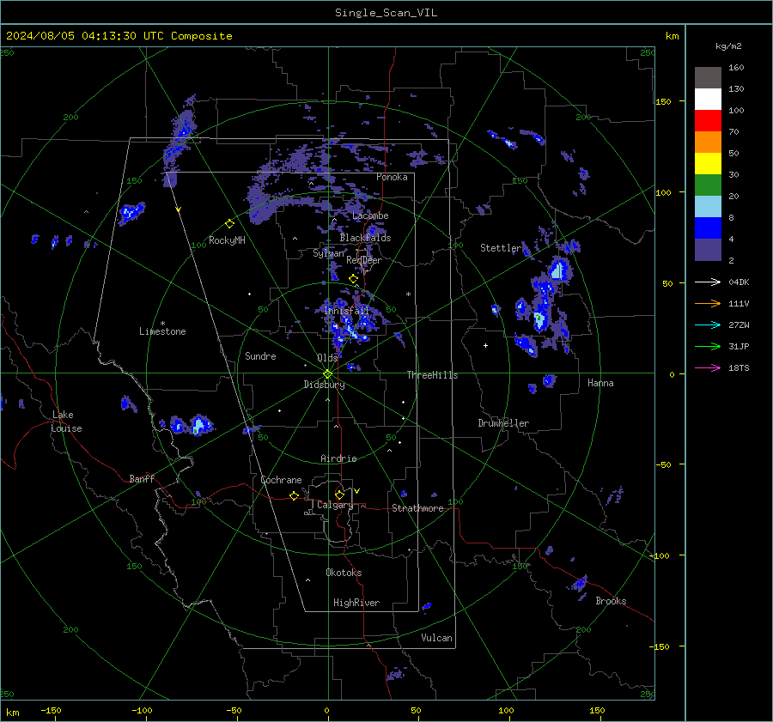Click the yellow V marker northwest of RockyMH
The image size is (773, 722).
[x=179, y=209]
